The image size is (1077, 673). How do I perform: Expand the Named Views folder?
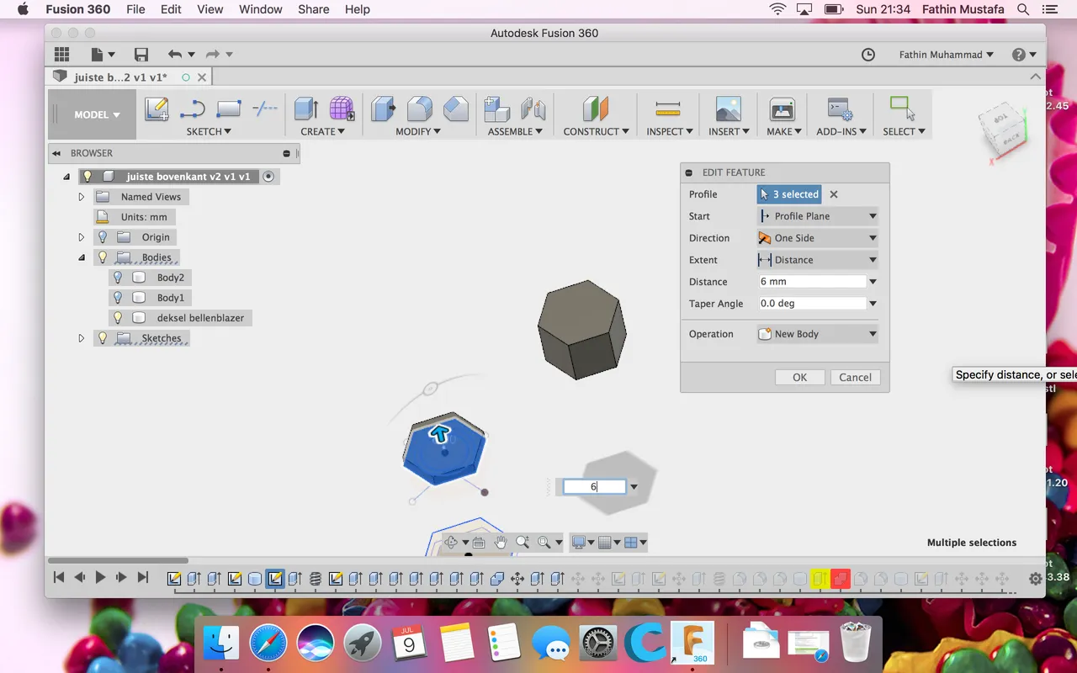(82, 197)
